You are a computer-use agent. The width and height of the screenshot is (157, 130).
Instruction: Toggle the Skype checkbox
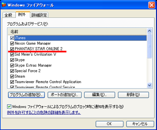point(12,60)
